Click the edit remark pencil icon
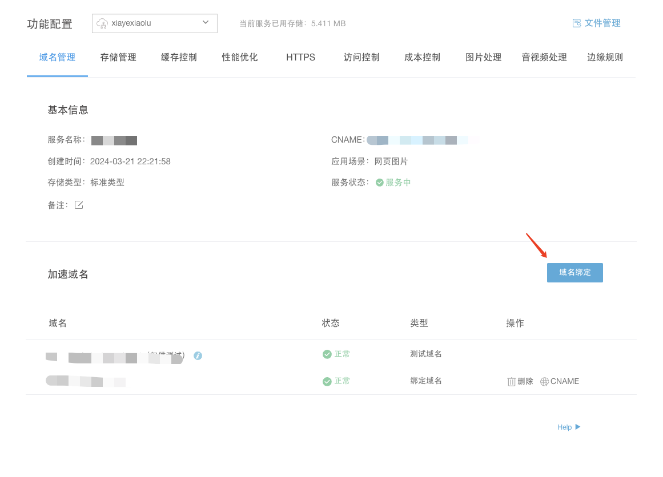663x477 pixels. [x=79, y=205]
